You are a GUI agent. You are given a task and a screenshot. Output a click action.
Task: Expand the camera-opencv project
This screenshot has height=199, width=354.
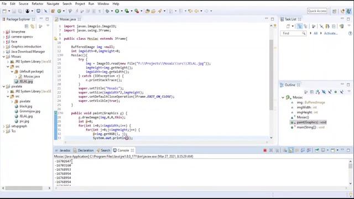(x=4, y=37)
